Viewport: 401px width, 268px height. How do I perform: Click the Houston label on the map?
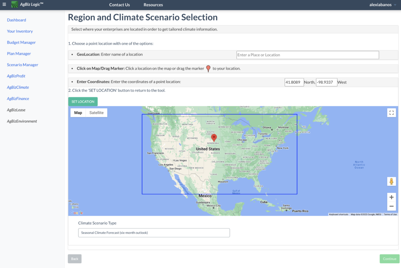click(x=223, y=182)
